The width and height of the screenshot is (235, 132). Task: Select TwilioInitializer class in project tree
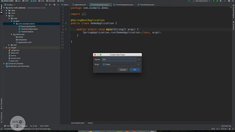coord(27,32)
